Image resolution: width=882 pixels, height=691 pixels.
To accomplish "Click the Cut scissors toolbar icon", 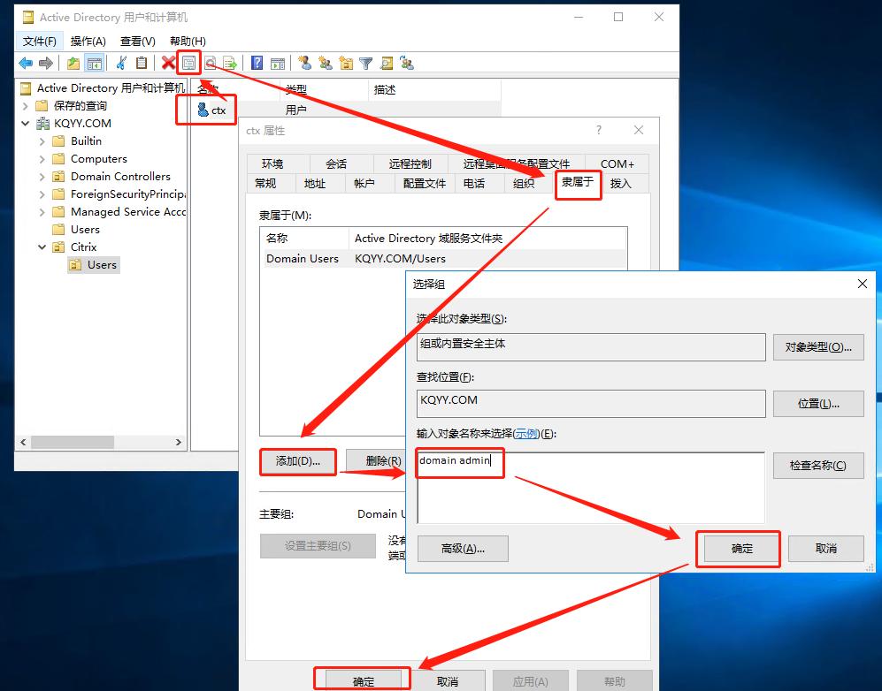I will click(121, 63).
